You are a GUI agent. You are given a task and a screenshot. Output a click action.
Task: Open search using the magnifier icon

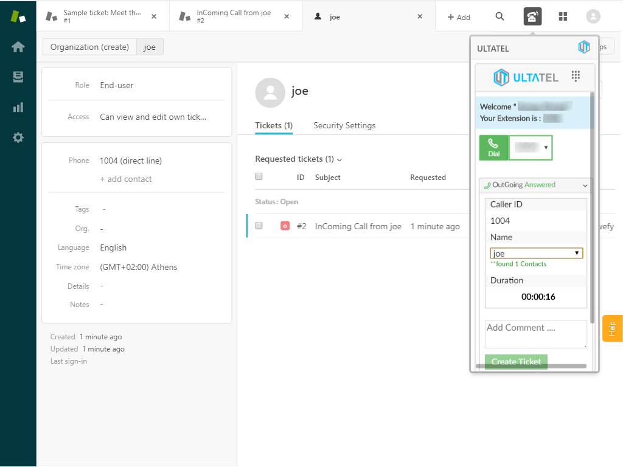point(499,16)
